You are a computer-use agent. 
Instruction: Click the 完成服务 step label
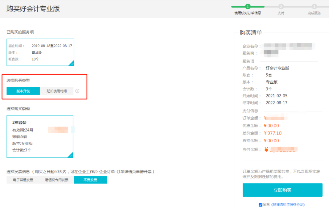[x=314, y=13]
